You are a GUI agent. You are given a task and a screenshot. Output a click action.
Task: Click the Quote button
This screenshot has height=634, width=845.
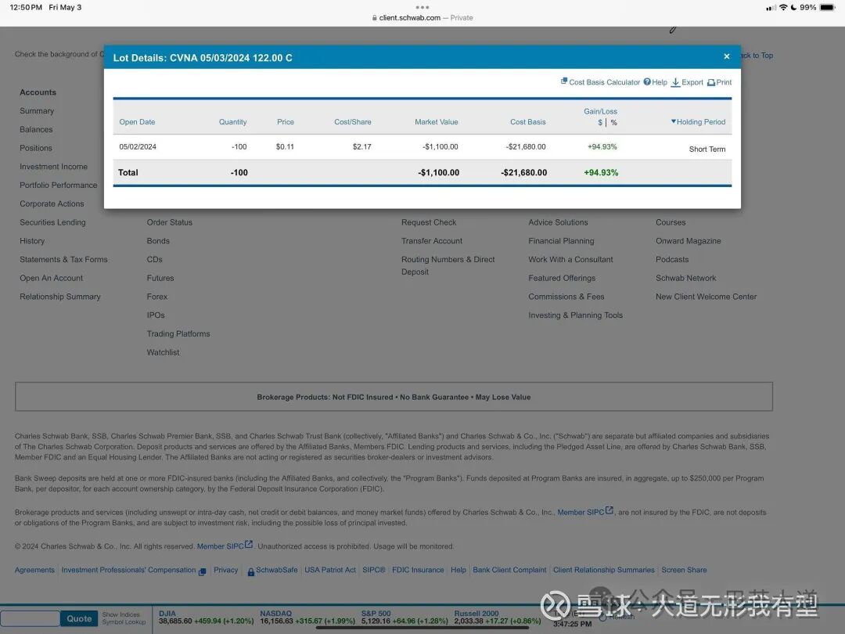point(79,619)
